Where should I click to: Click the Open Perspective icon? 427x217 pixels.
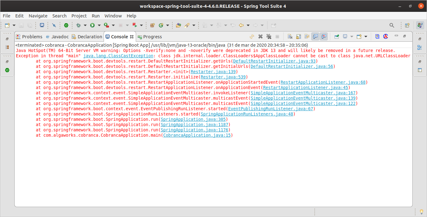[x=407, y=25]
